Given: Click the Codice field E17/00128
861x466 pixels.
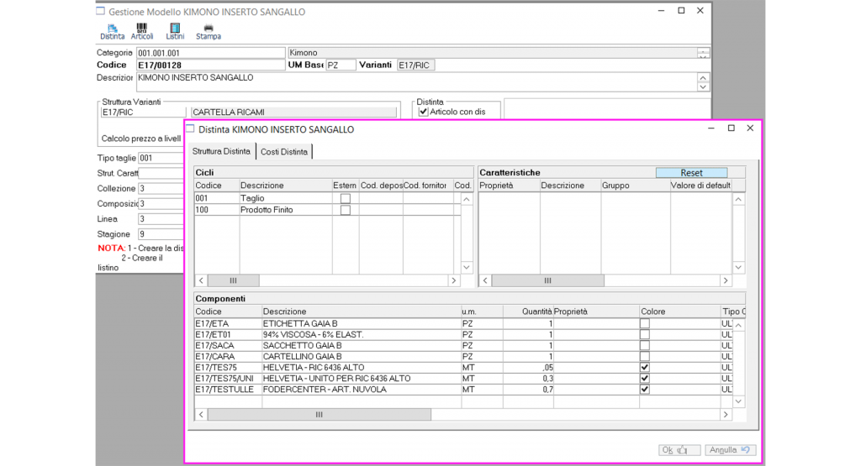Looking at the screenshot, I should click(210, 65).
